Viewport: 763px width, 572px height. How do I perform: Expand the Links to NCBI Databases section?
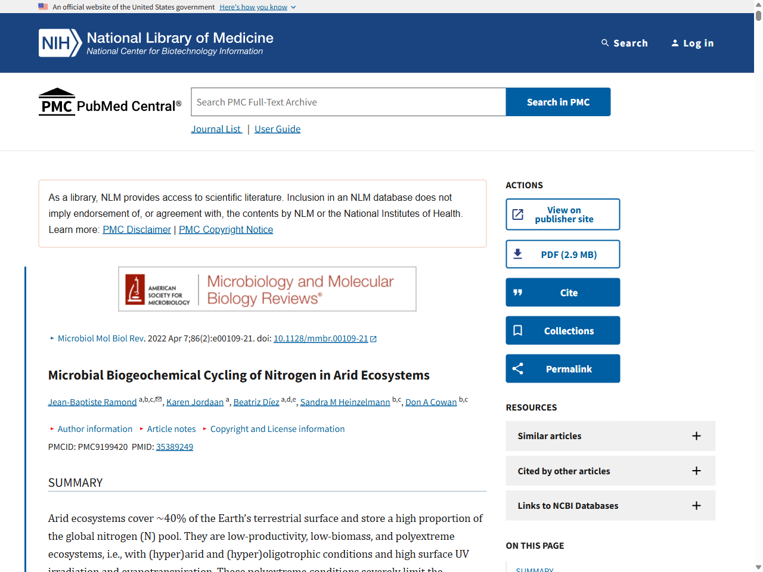[x=696, y=505]
